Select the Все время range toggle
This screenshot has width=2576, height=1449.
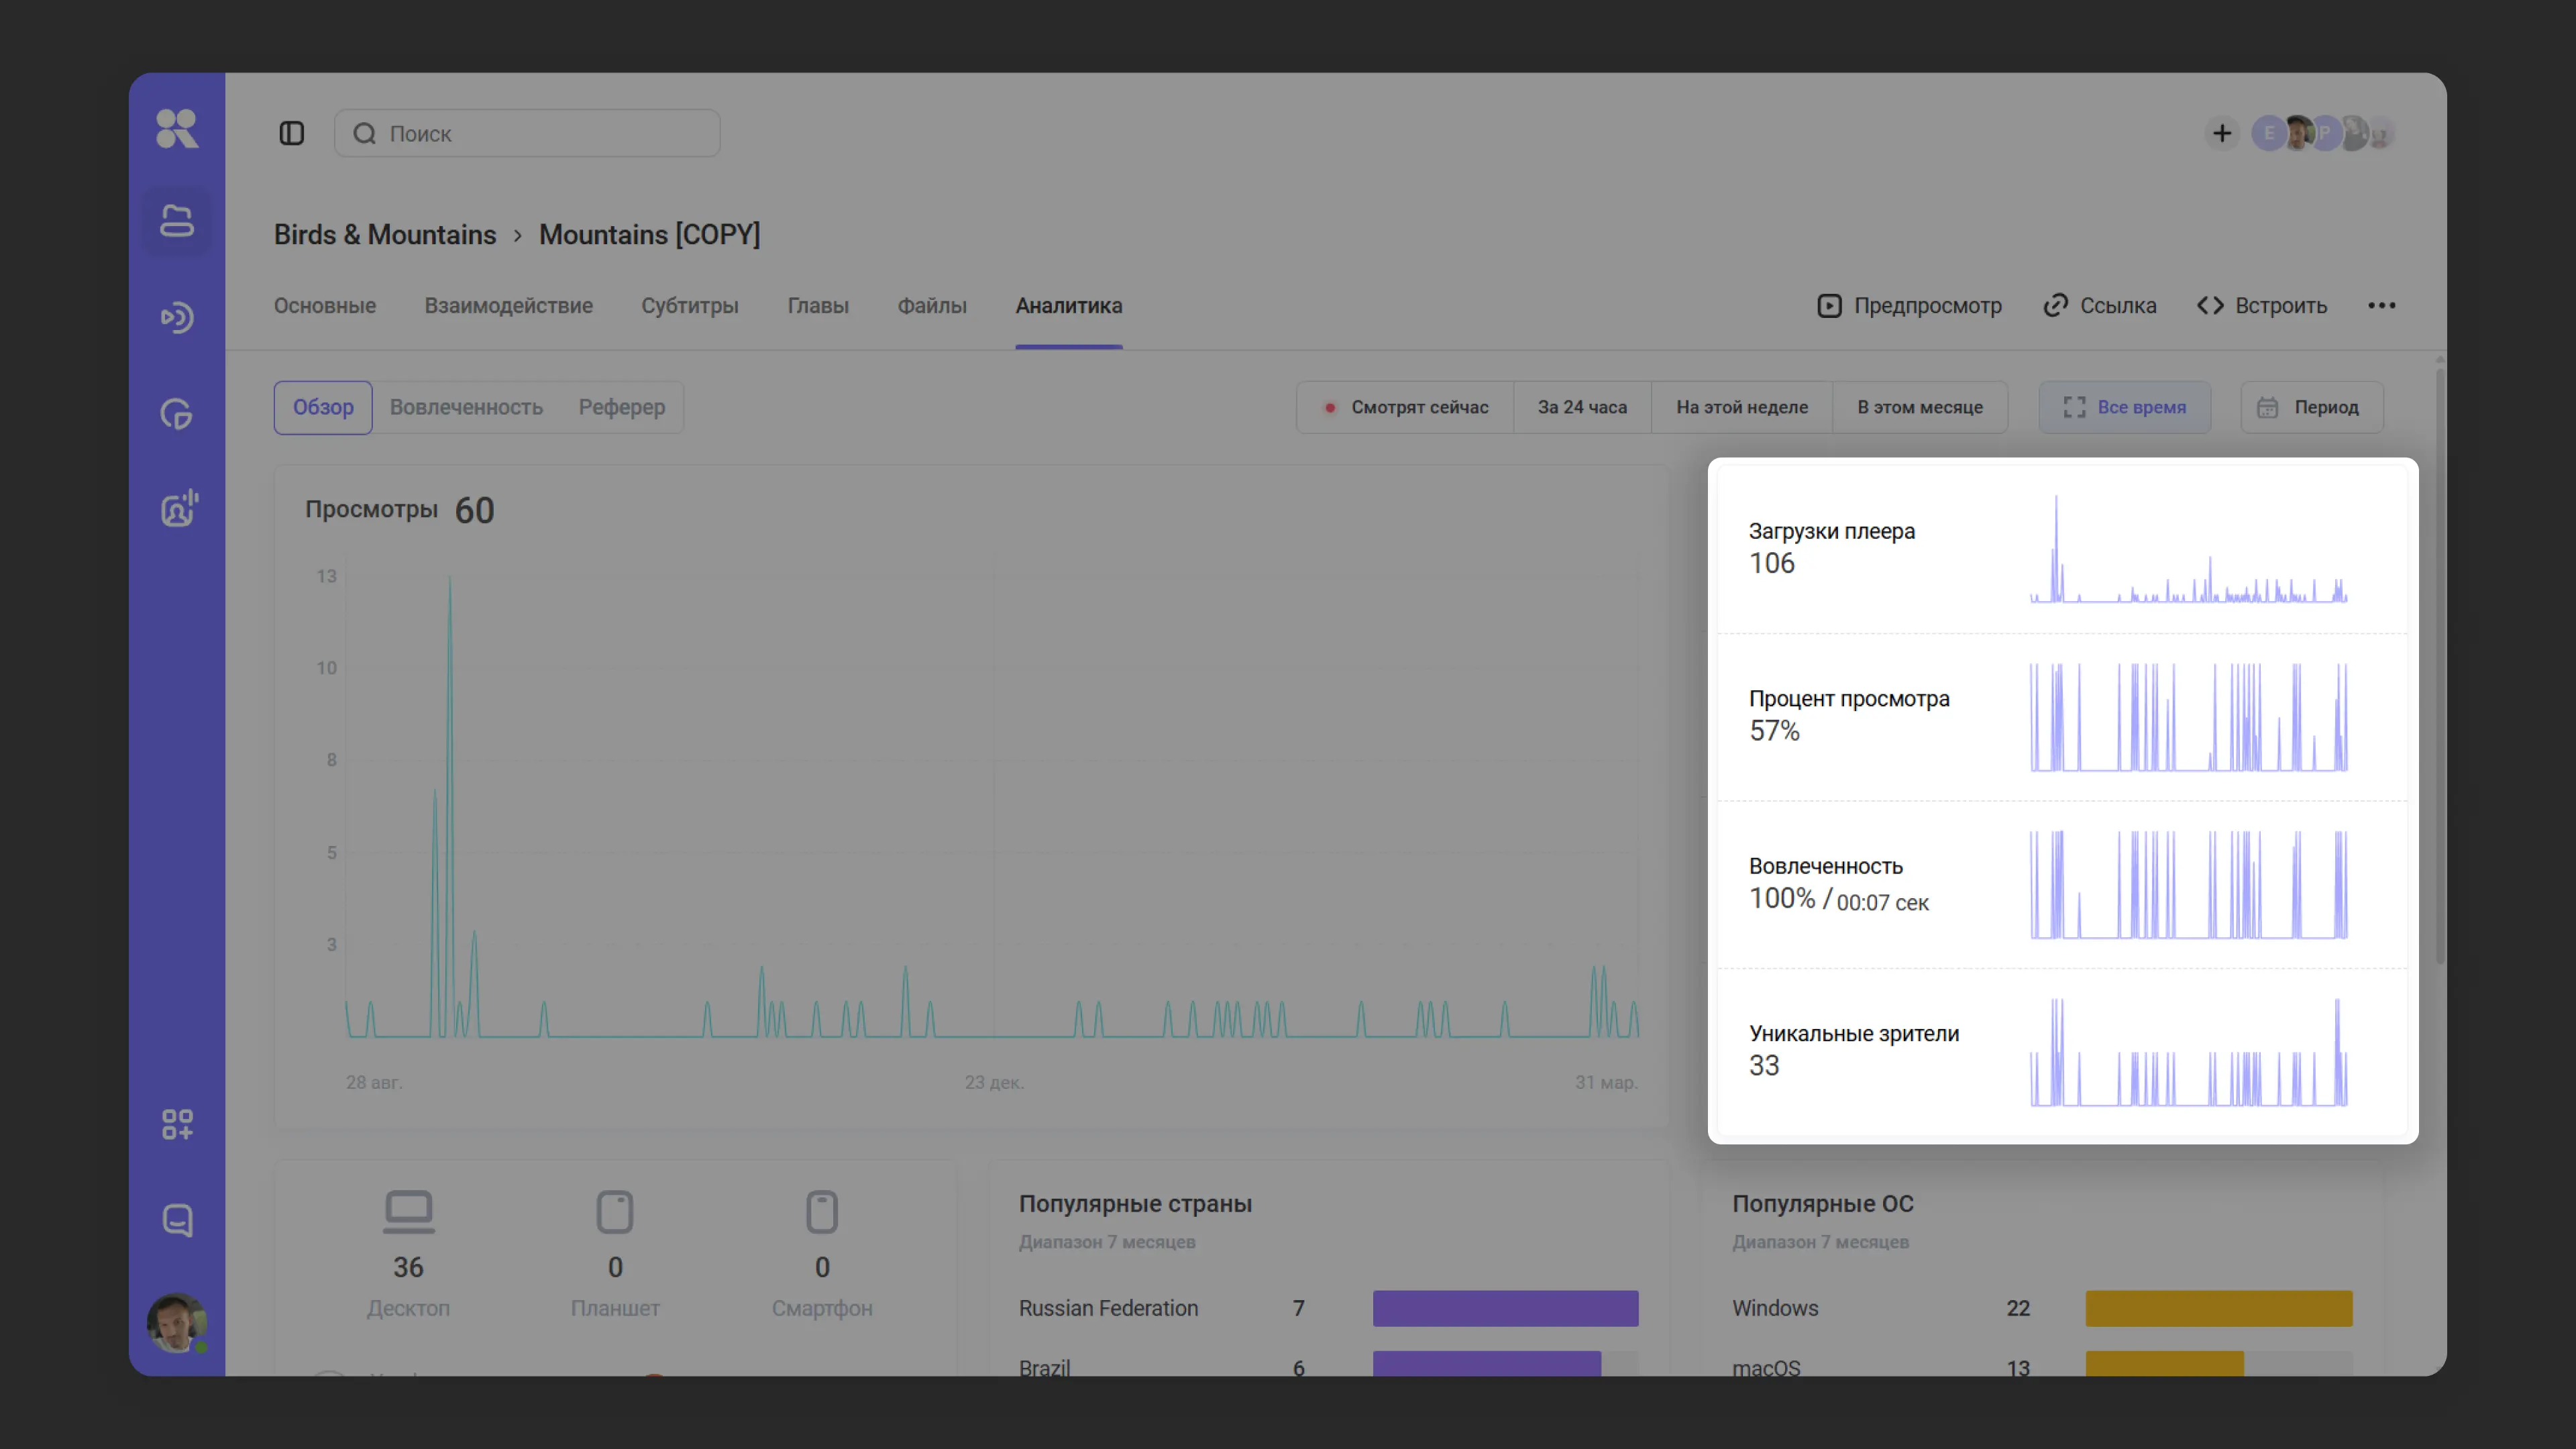2124,407
